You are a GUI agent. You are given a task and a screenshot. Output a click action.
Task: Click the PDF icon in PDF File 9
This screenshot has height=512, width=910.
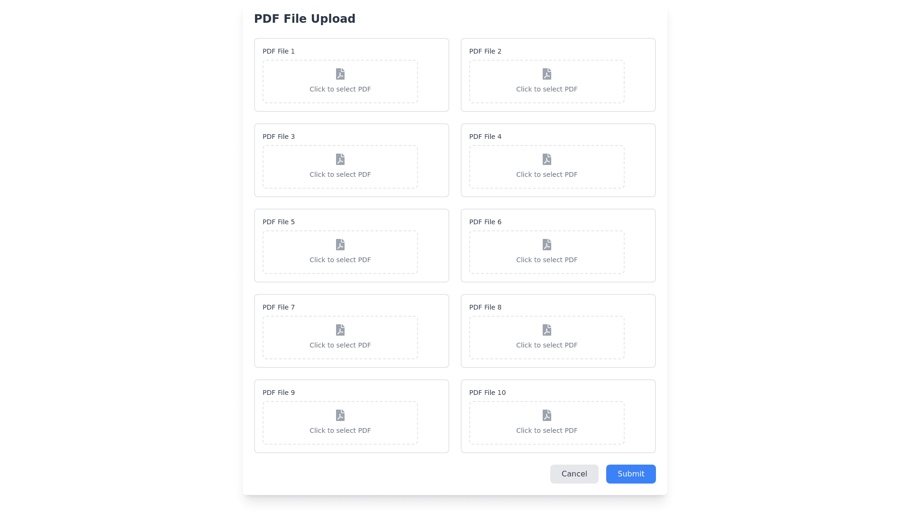tap(340, 415)
